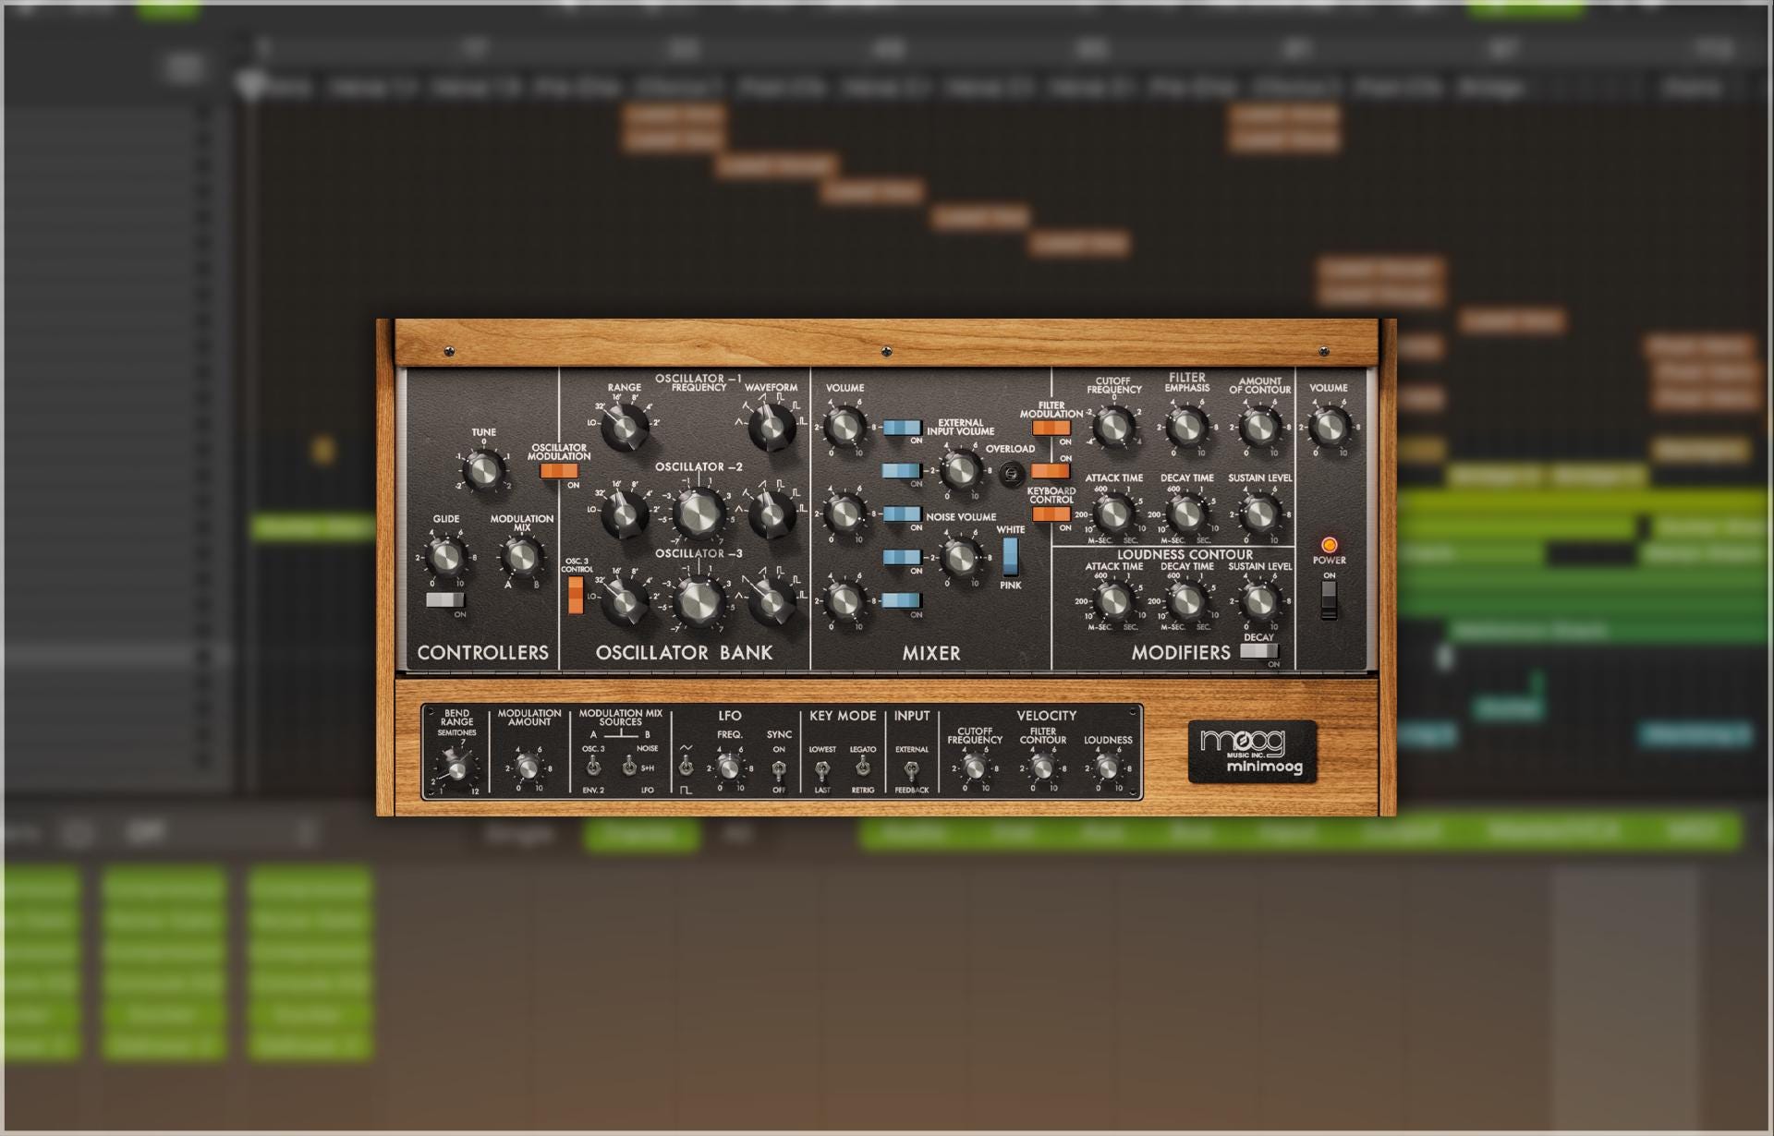Adjust the Tune knob in Controllers
Image resolution: width=1774 pixels, height=1136 pixels.
(482, 470)
